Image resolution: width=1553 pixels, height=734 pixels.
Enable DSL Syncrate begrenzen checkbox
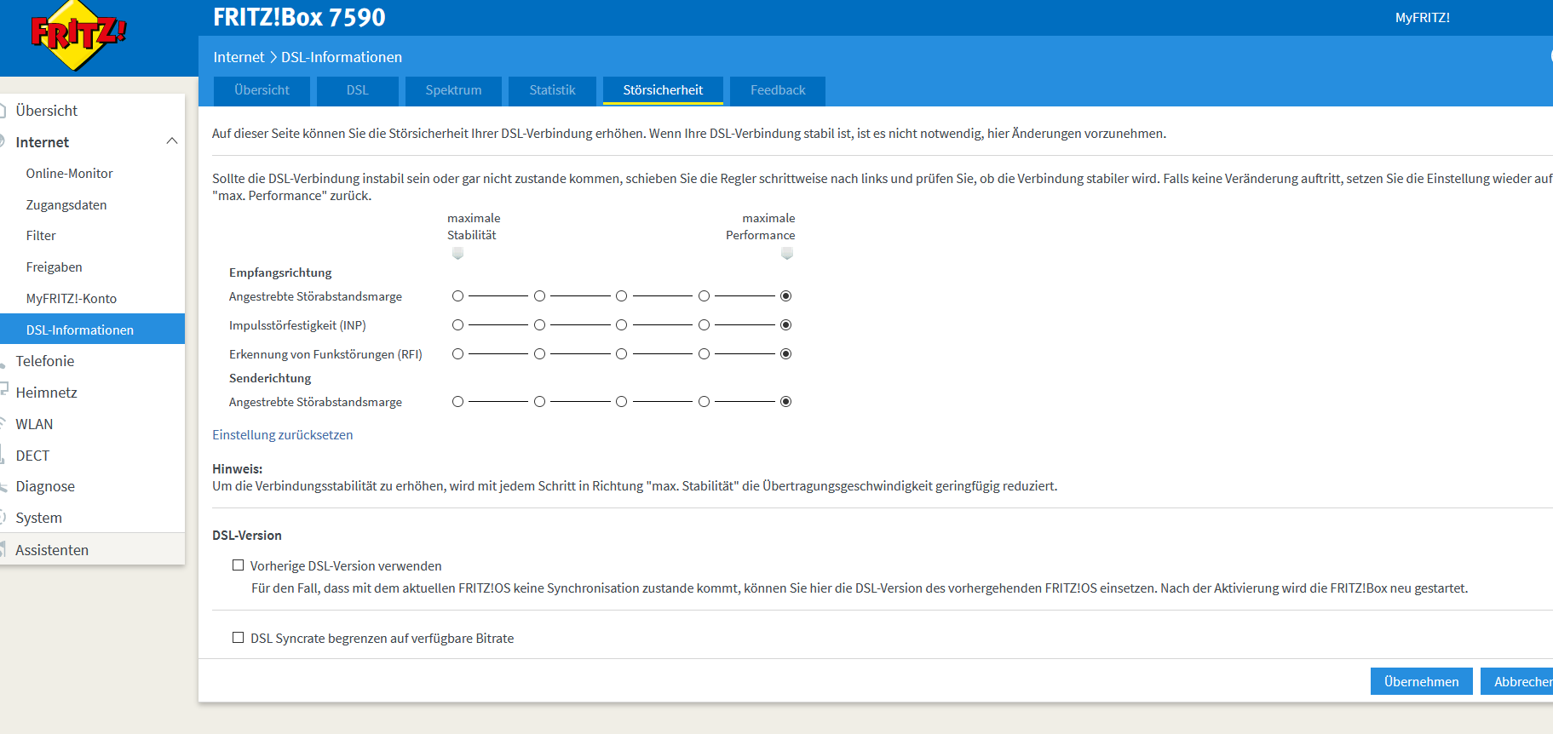click(239, 638)
